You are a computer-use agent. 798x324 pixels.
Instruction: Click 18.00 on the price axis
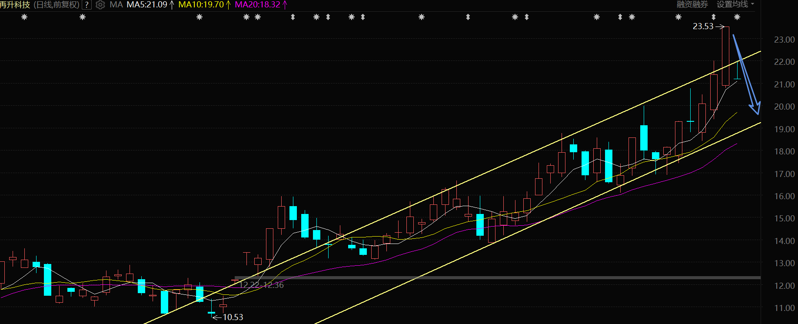pyautogui.click(x=784, y=151)
